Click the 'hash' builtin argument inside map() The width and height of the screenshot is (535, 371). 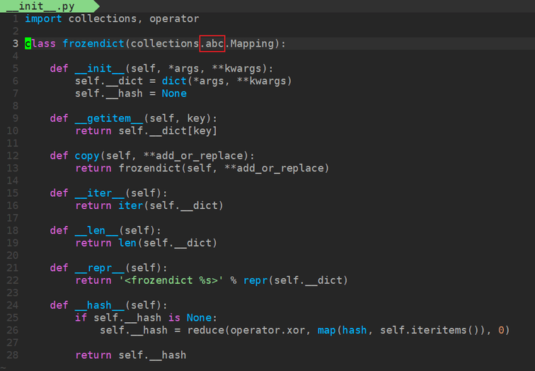click(x=355, y=330)
